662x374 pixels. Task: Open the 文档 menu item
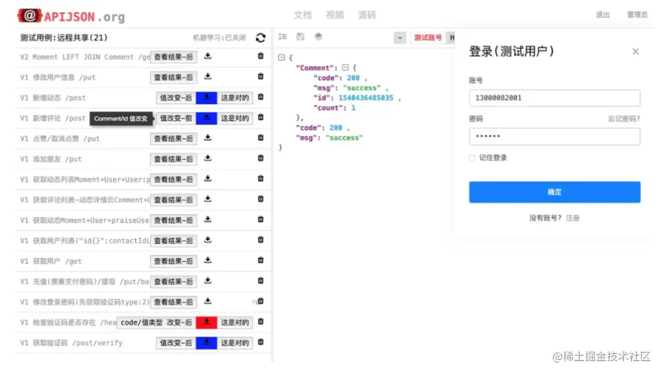point(302,15)
